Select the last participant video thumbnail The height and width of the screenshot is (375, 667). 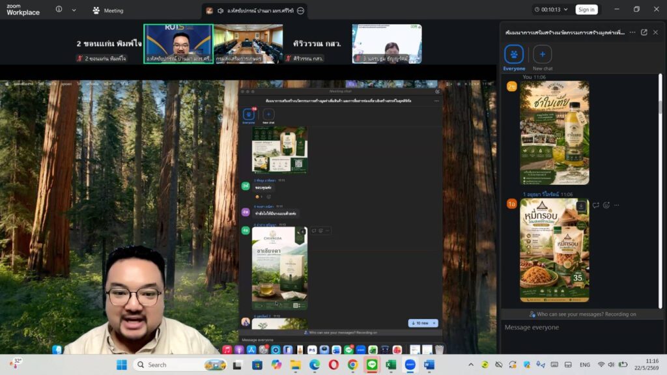tap(387, 44)
